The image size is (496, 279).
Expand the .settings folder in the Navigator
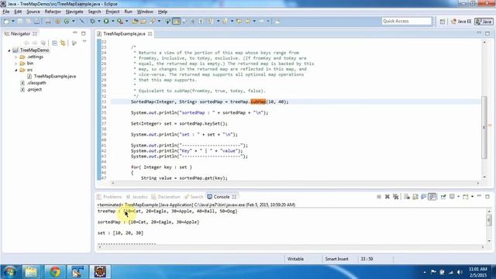point(15,57)
